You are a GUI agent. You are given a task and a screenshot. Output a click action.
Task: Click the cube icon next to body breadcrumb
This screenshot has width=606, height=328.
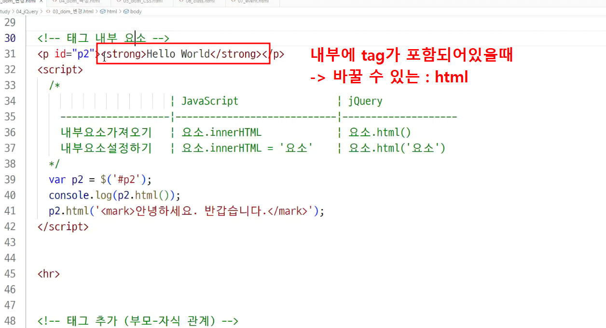[x=126, y=11]
